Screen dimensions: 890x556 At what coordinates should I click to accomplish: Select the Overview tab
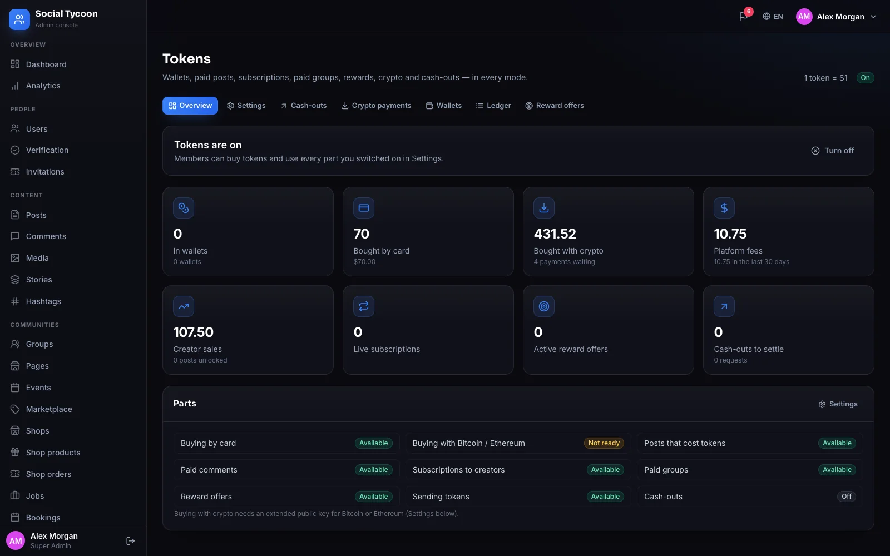tap(190, 106)
